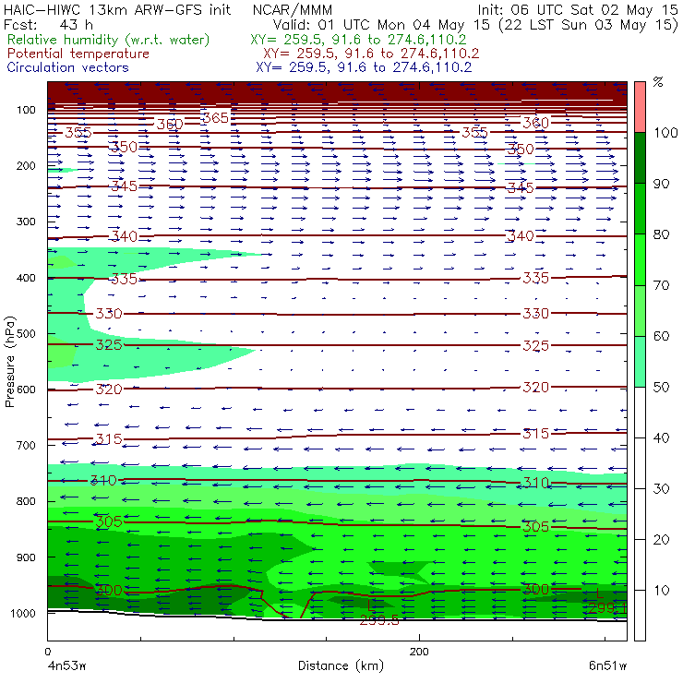Select the colorbar tick label '100'

[x=666, y=132]
